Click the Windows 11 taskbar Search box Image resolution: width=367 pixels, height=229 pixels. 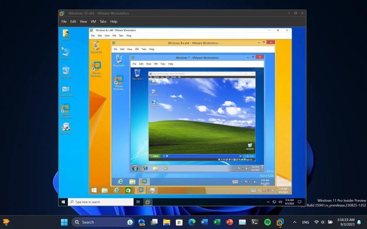click(103, 222)
